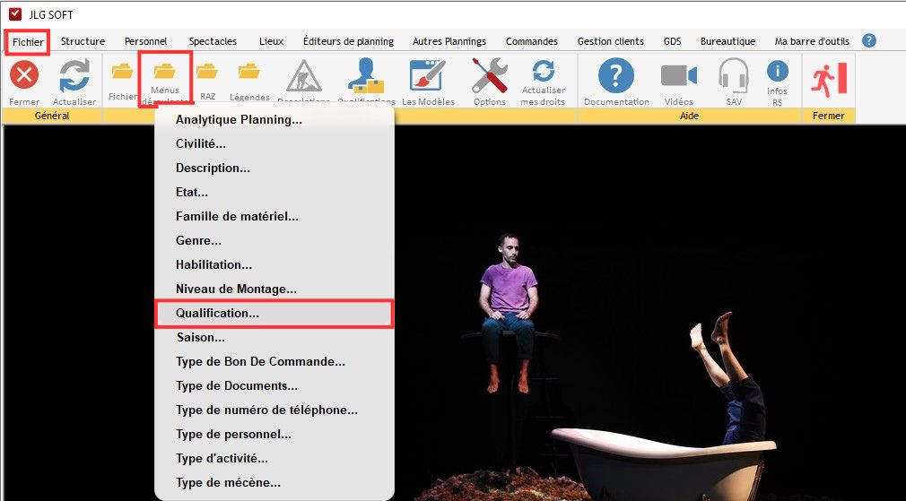
Task: Click the running man exit icon
Action: coord(827,79)
